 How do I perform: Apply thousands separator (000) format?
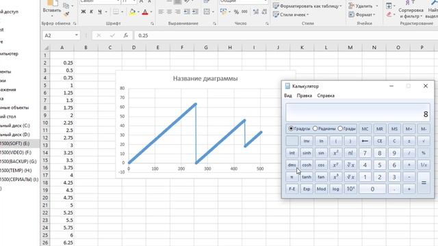[244, 12]
